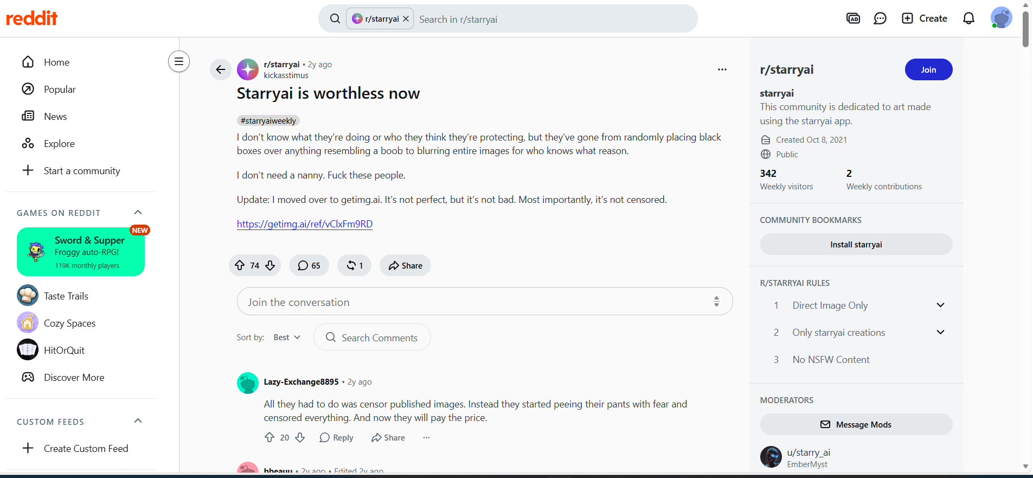
Task: Click the Created Oct 8, 2021 text
Action: click(811, 139)
